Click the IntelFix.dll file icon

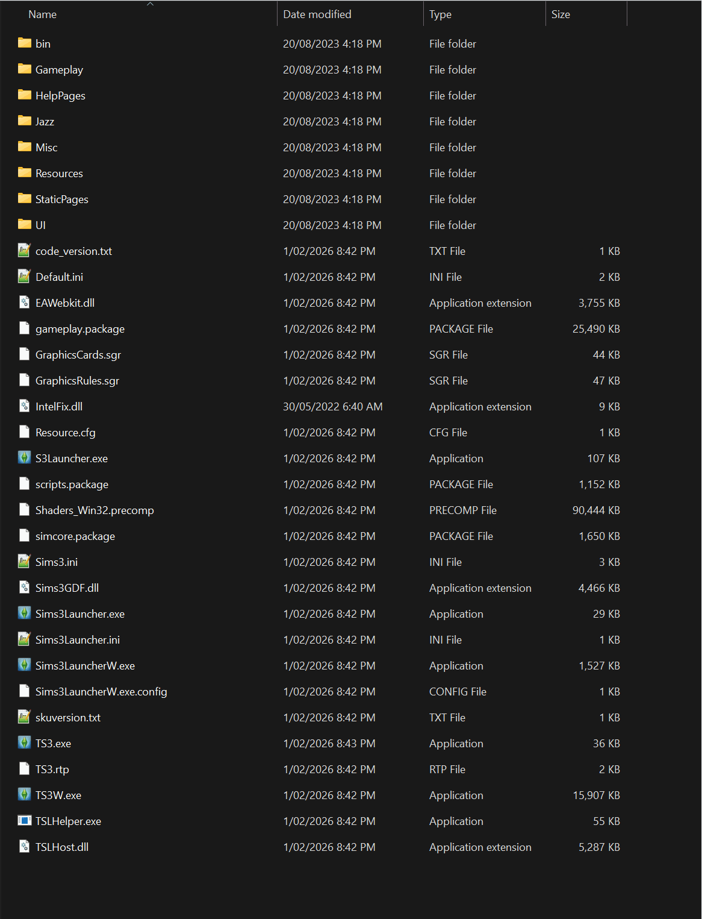(x=24, y=406)
